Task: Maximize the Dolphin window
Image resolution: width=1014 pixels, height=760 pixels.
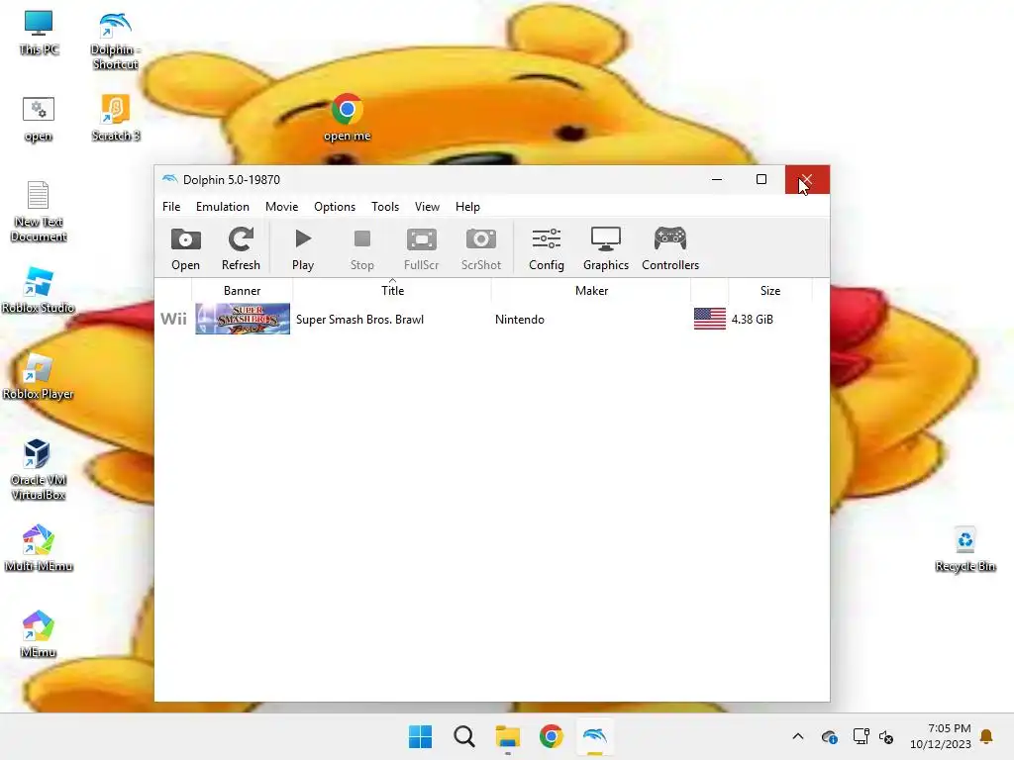Action: tap(761, 180)
